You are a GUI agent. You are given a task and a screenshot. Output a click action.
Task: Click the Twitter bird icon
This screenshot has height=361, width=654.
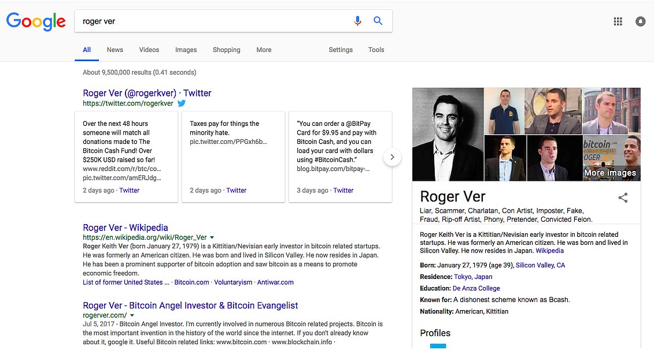[x=182, y=103]
